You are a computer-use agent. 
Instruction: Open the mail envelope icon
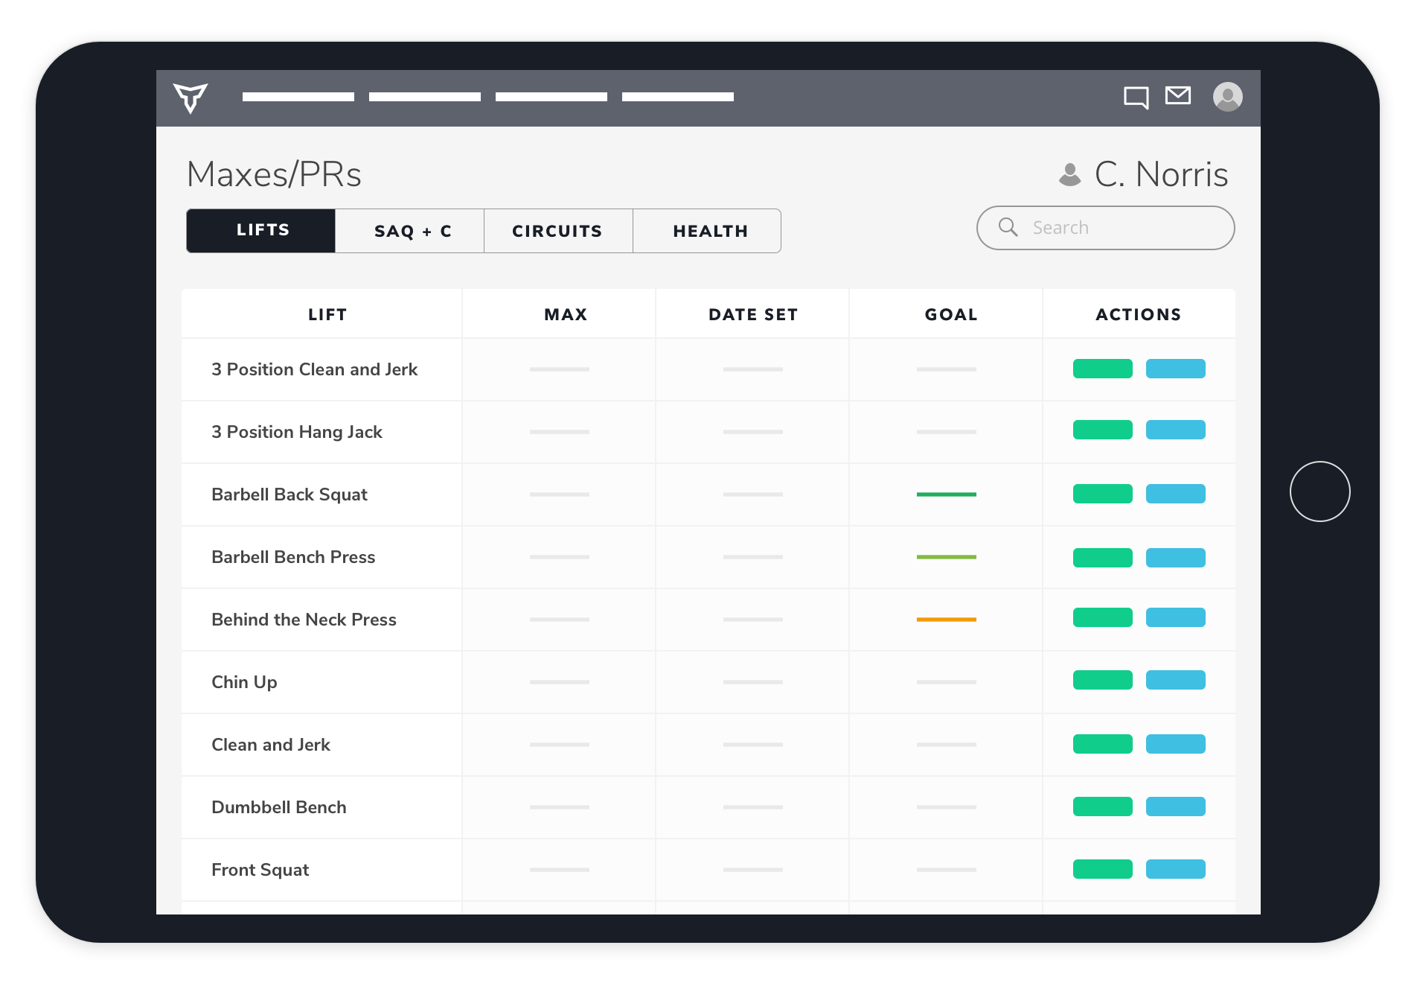click(1177, 95)
